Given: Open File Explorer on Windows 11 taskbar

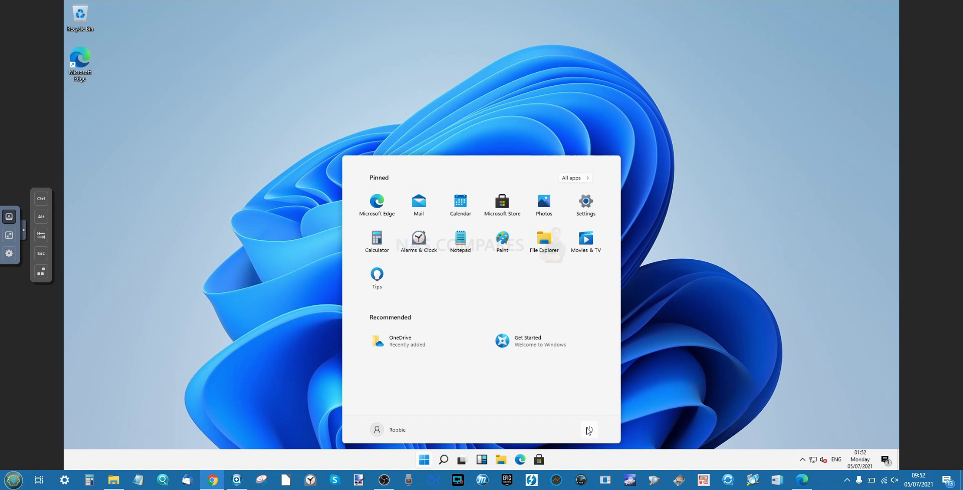Looking at the screenshot, I should tap(501, 459).
